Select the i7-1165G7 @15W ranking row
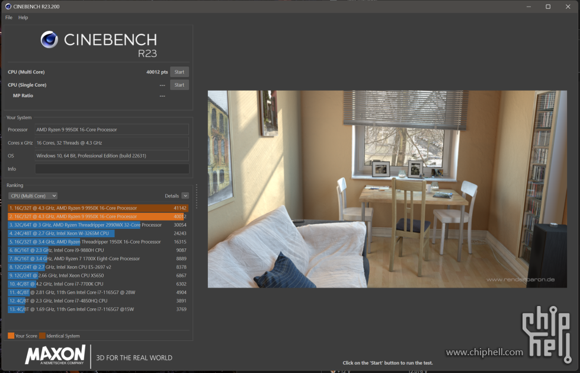This screenshot has height=373, width=580. pyautogui.click(x=98, y=310)
